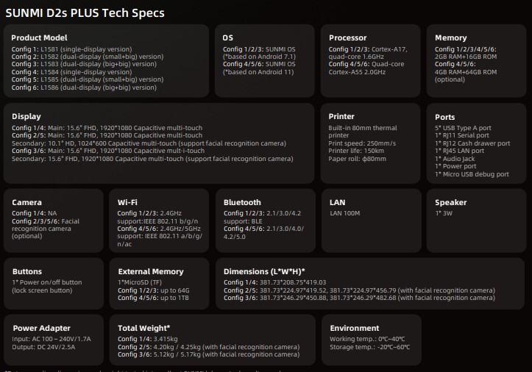Image resolution: width=532 pixels, height=372 pixels.
Task: Select the Memory card heading
Action: point(450,37)
